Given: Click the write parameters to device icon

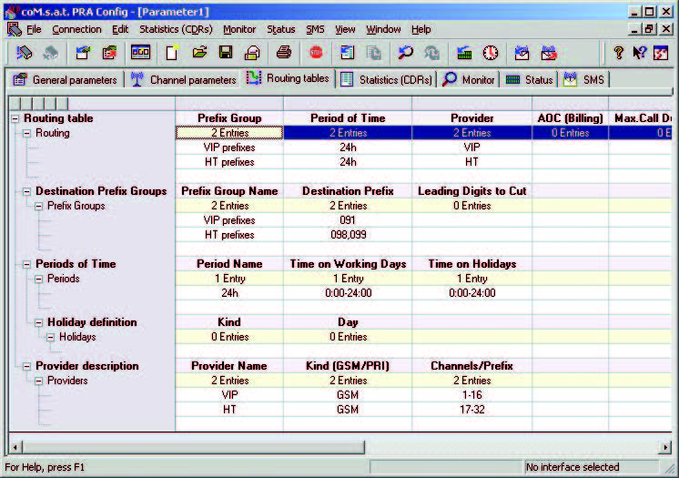Looking at the screenshot, I should [x=109, y=53].
